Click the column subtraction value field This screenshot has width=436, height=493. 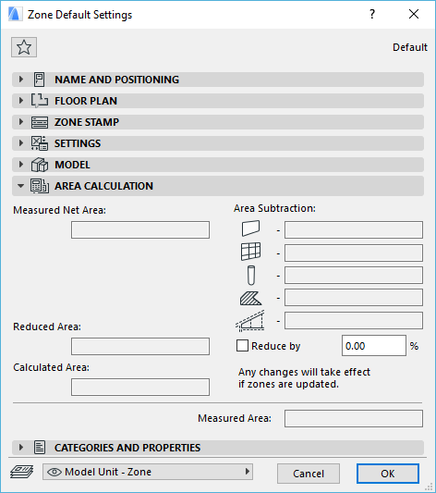click(354, 275)
